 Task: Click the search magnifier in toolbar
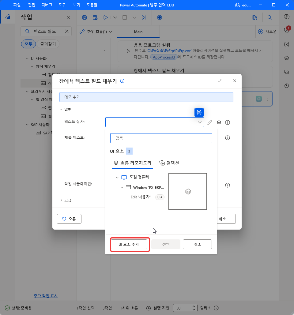[x=270, y=17]
